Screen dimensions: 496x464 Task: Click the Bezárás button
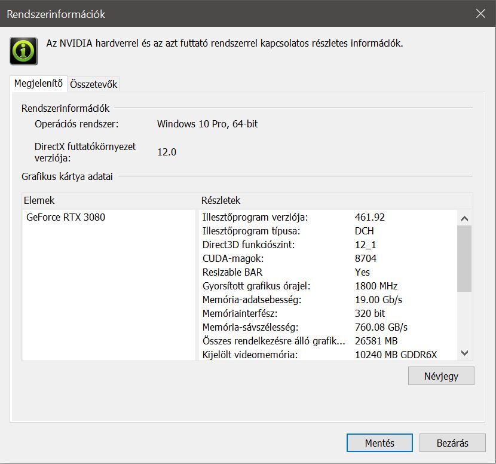pos(452,443)
